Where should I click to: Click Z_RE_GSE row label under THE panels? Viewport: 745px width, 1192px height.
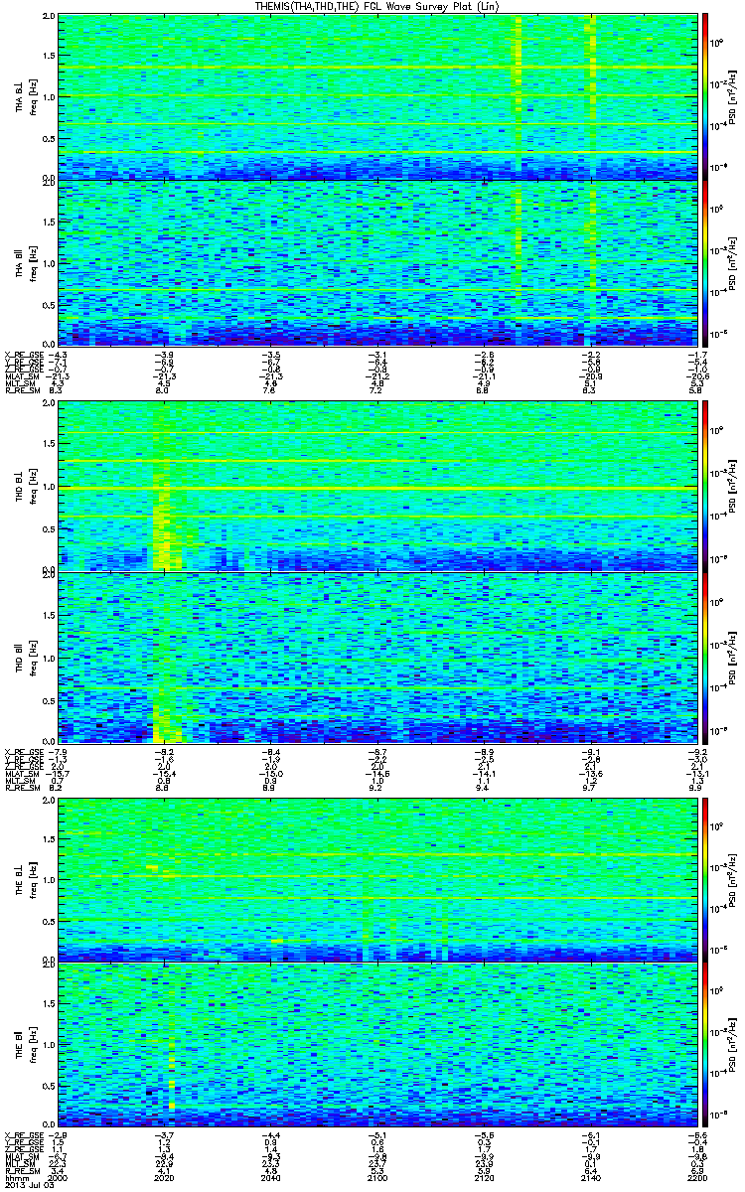(23, 1149)
